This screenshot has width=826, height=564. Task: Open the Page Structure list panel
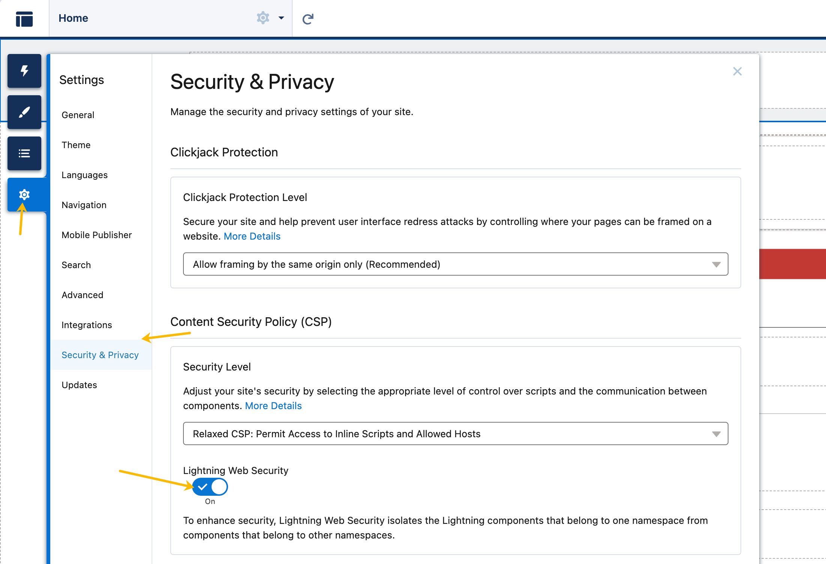[24, 153]
